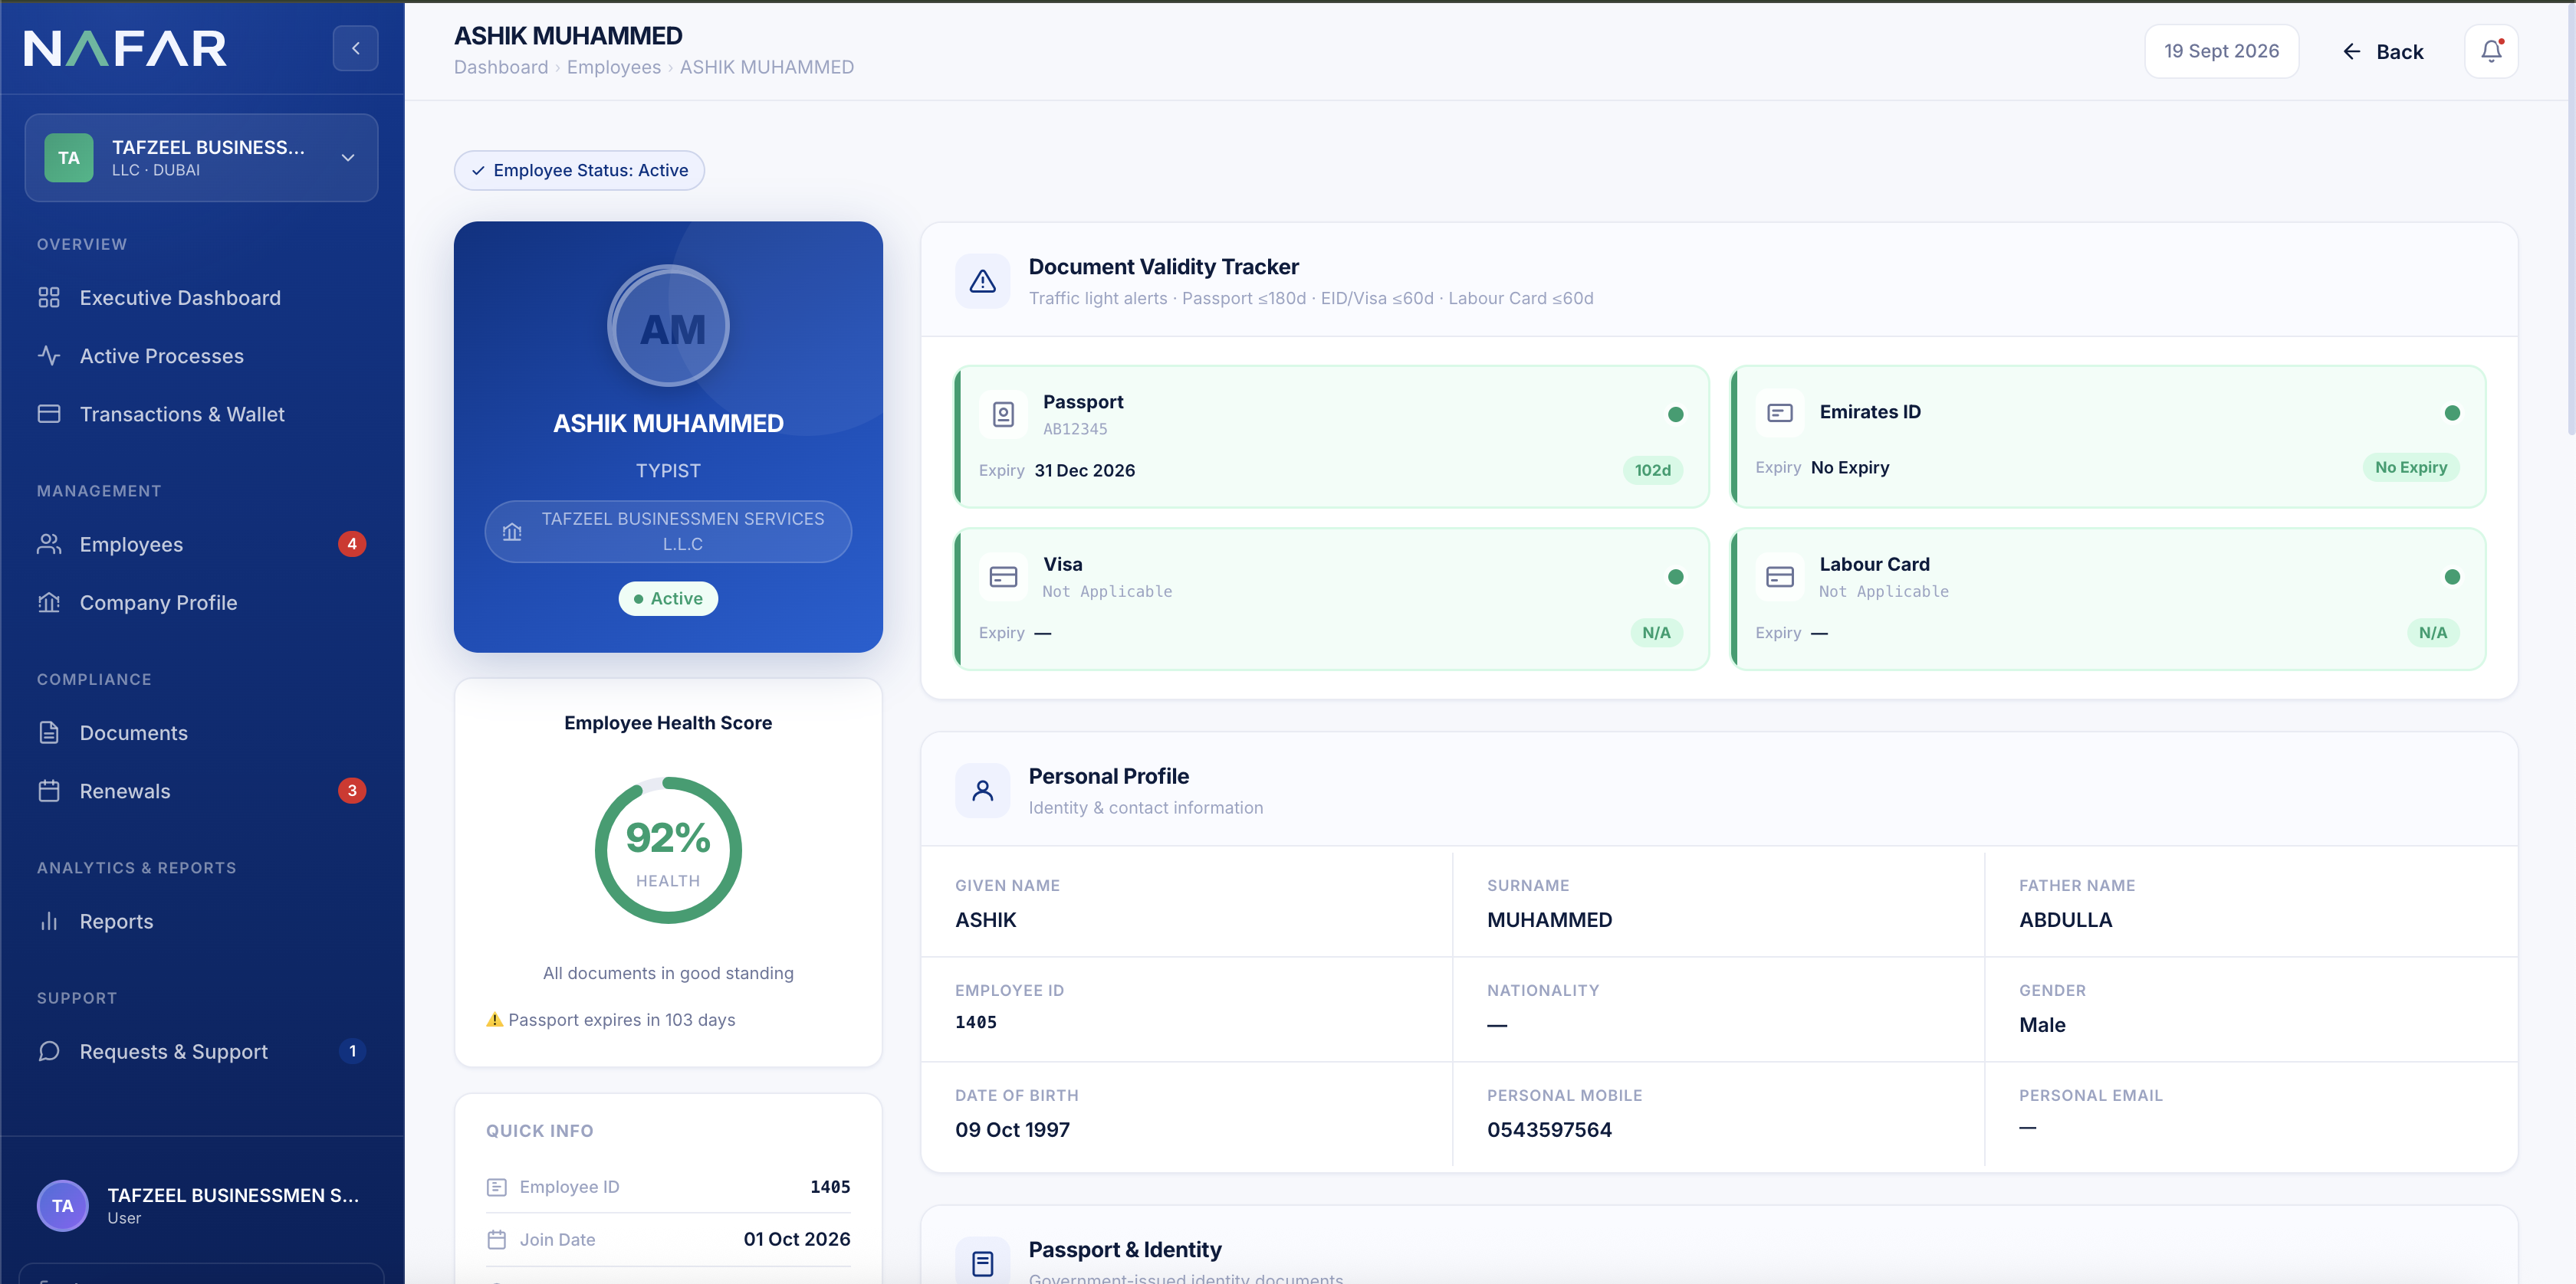
Task: Click the Employees red 4 count badge
Action: point(352,544)
